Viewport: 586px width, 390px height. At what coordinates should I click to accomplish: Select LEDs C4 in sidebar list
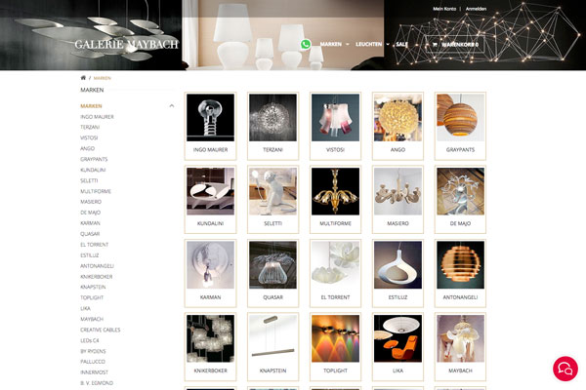pyautogui.click(x=89, y=340)
